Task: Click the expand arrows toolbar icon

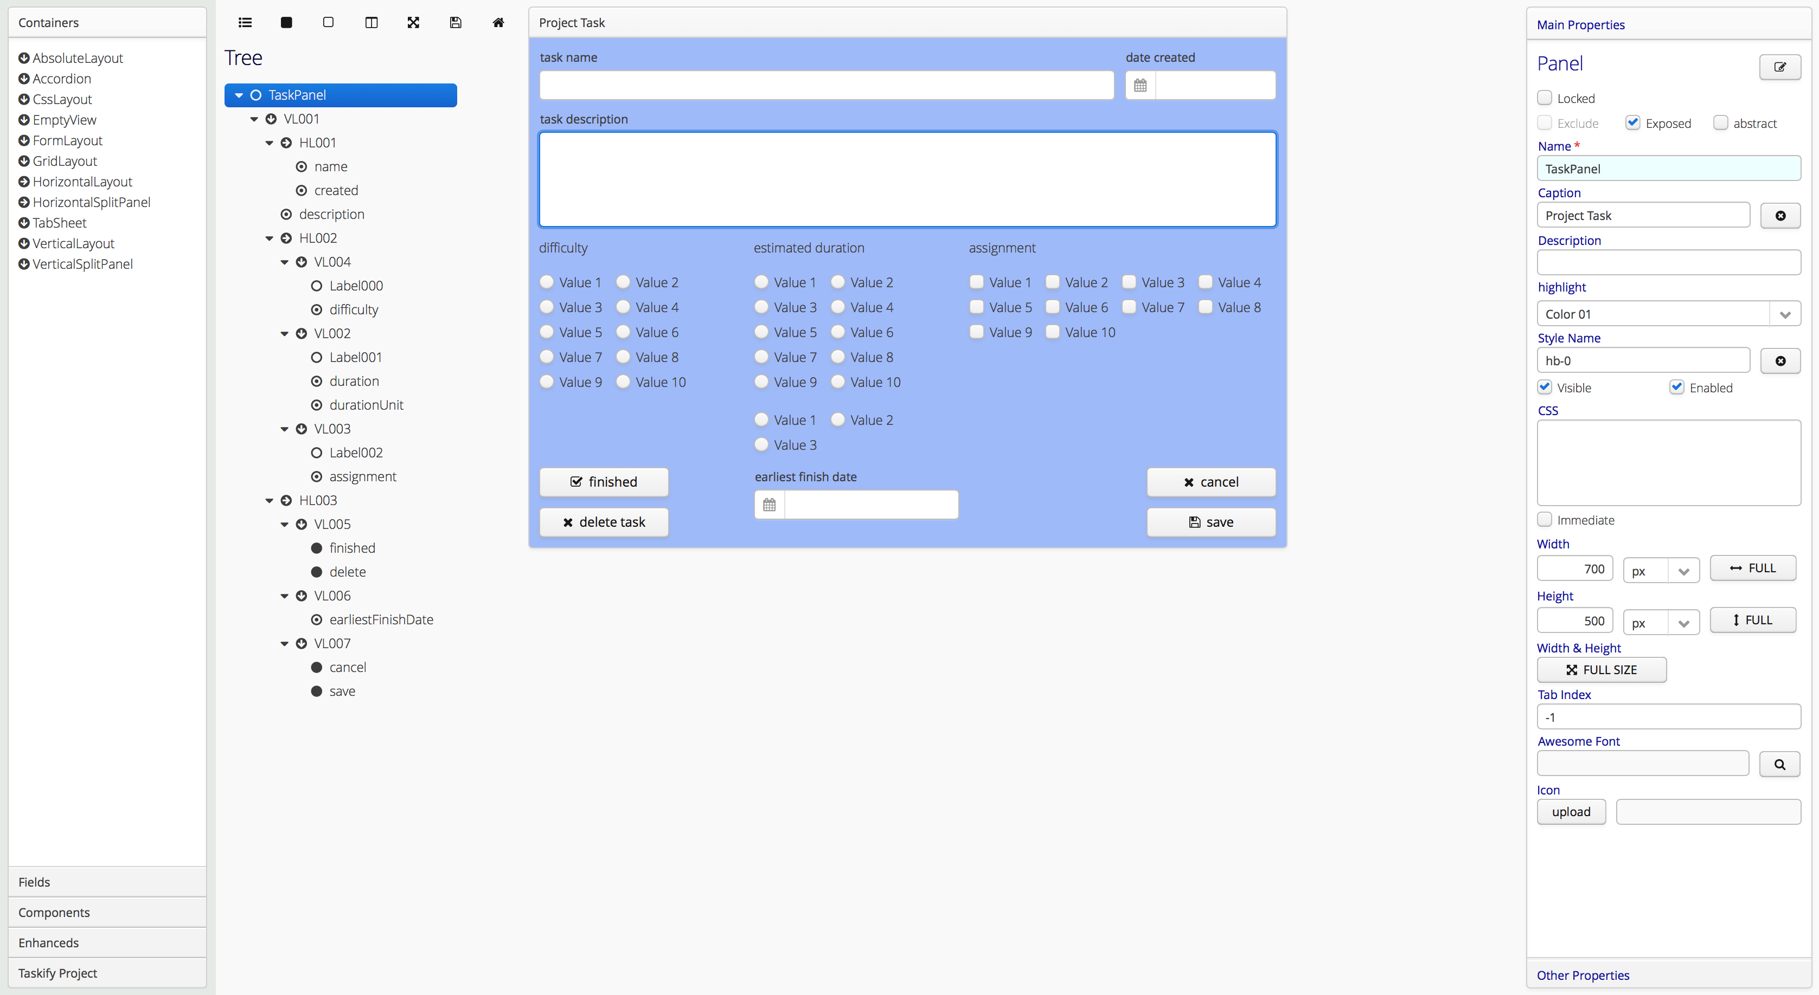Action: (x=414, y=23)
